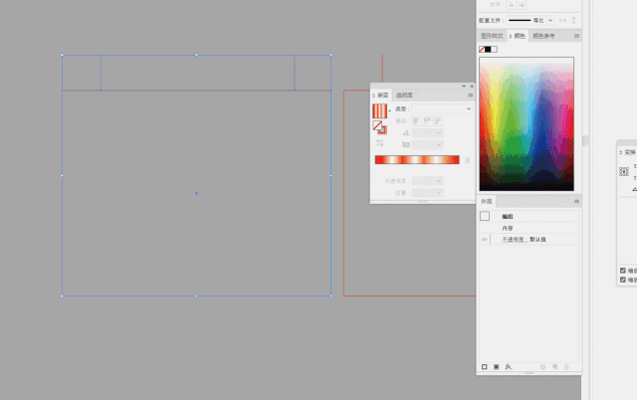Click flip-across stroke profile icon

coord(574,20)
